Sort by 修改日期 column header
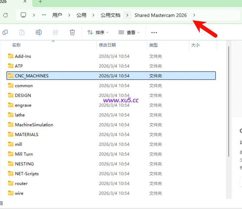 point(107,45)
